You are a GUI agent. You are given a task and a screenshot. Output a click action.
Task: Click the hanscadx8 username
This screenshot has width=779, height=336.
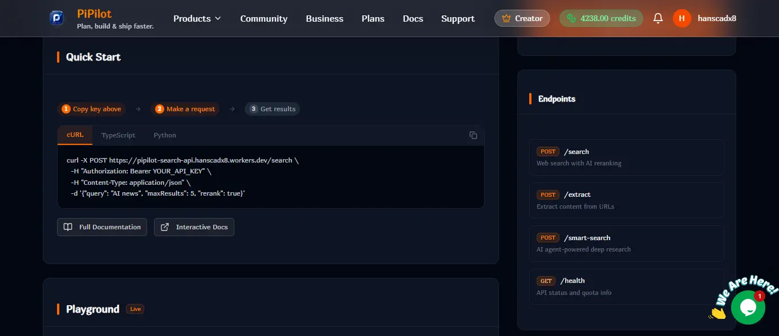pos(717,18)
